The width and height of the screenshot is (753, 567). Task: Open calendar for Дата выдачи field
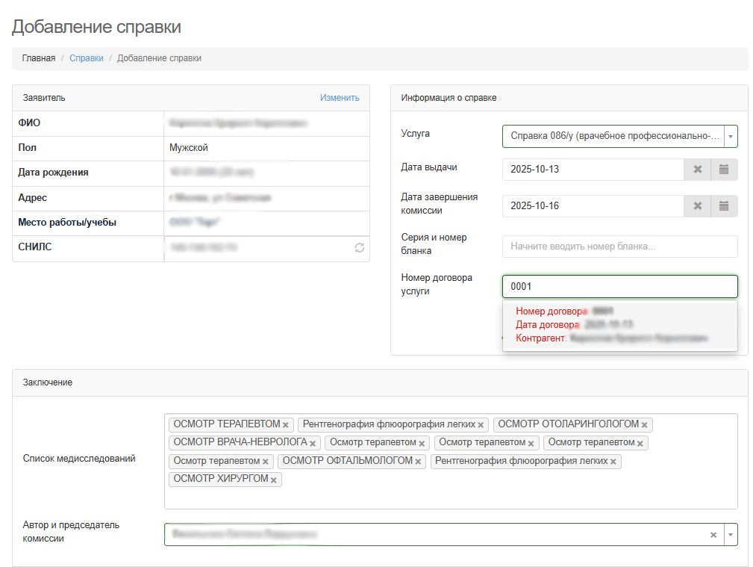pyautogui.click(x=723, y=170)
